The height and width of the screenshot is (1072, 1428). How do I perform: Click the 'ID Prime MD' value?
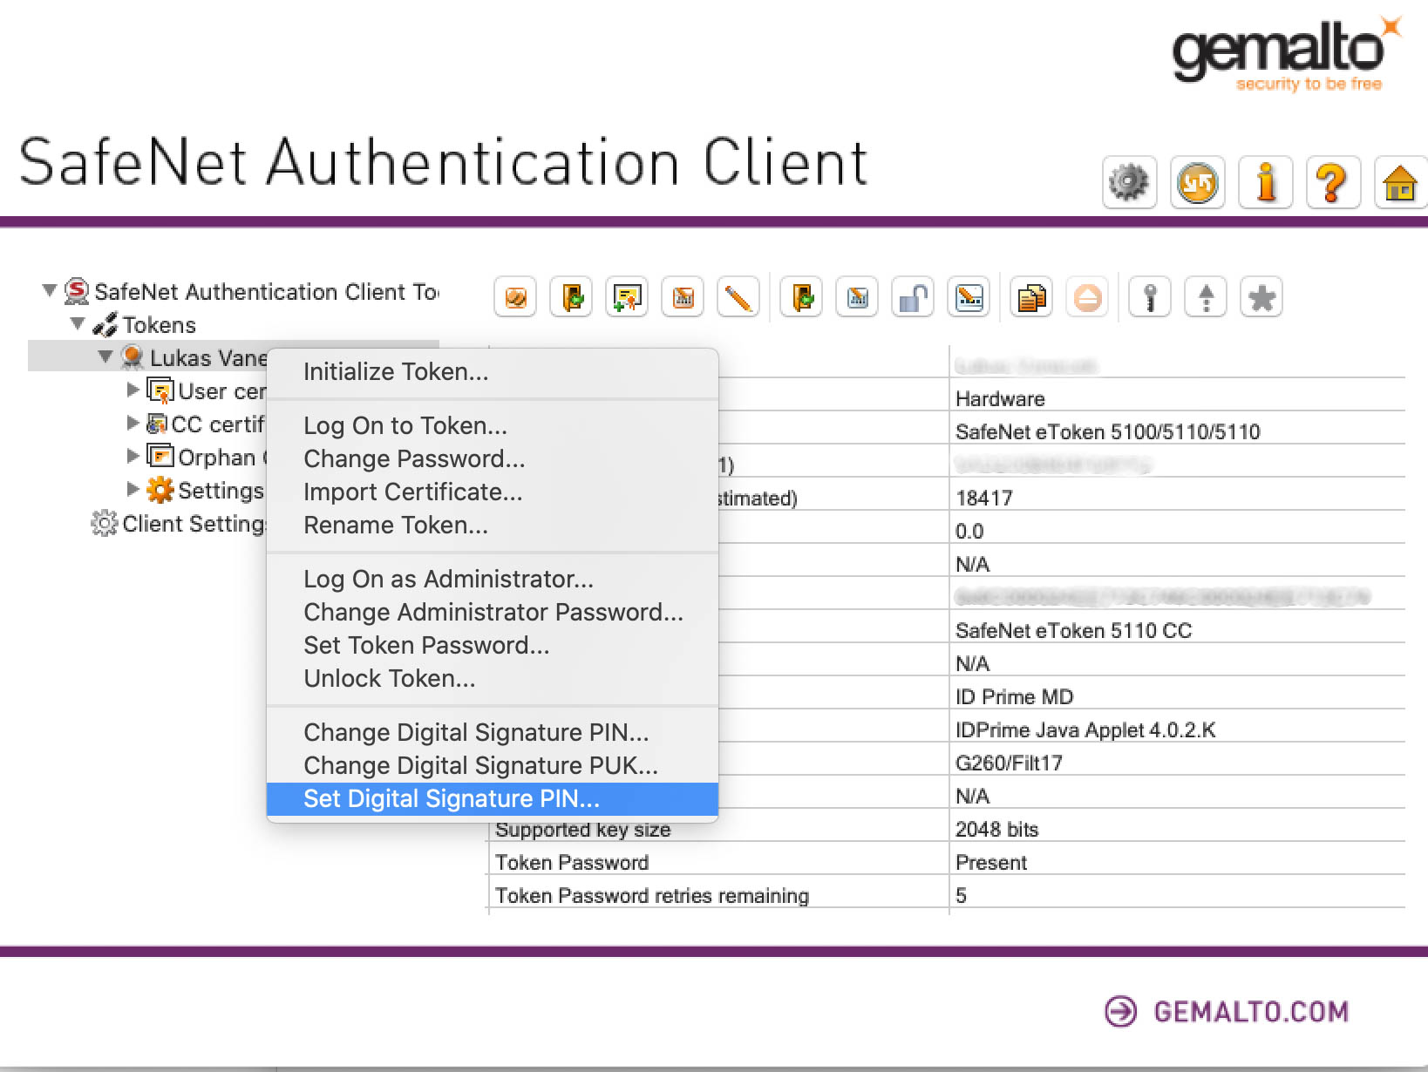pos(1014,697)
